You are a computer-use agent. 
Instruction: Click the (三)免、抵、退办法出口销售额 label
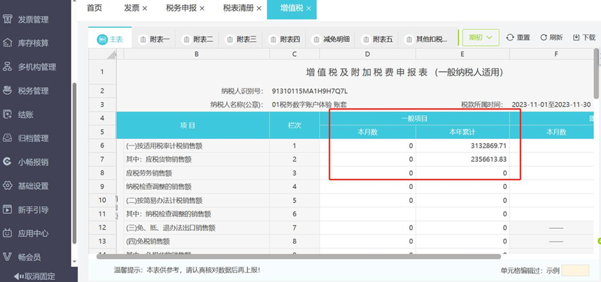click(x=170, y=228)
